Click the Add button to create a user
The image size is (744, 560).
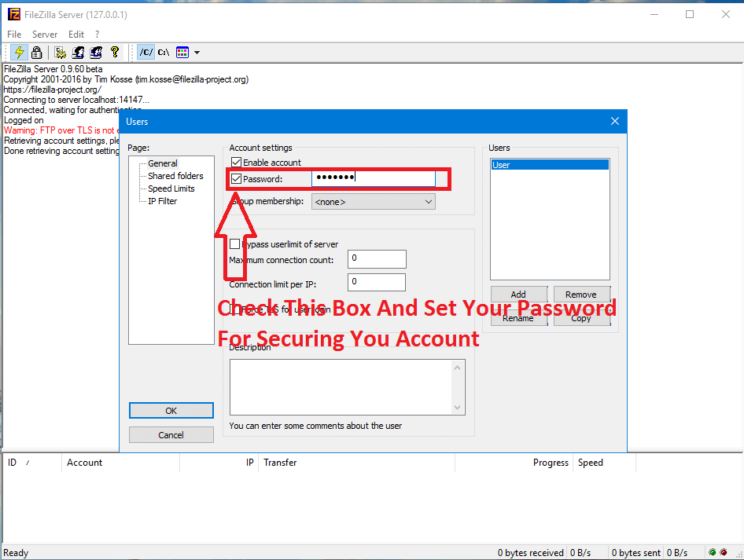click(519, 294)
